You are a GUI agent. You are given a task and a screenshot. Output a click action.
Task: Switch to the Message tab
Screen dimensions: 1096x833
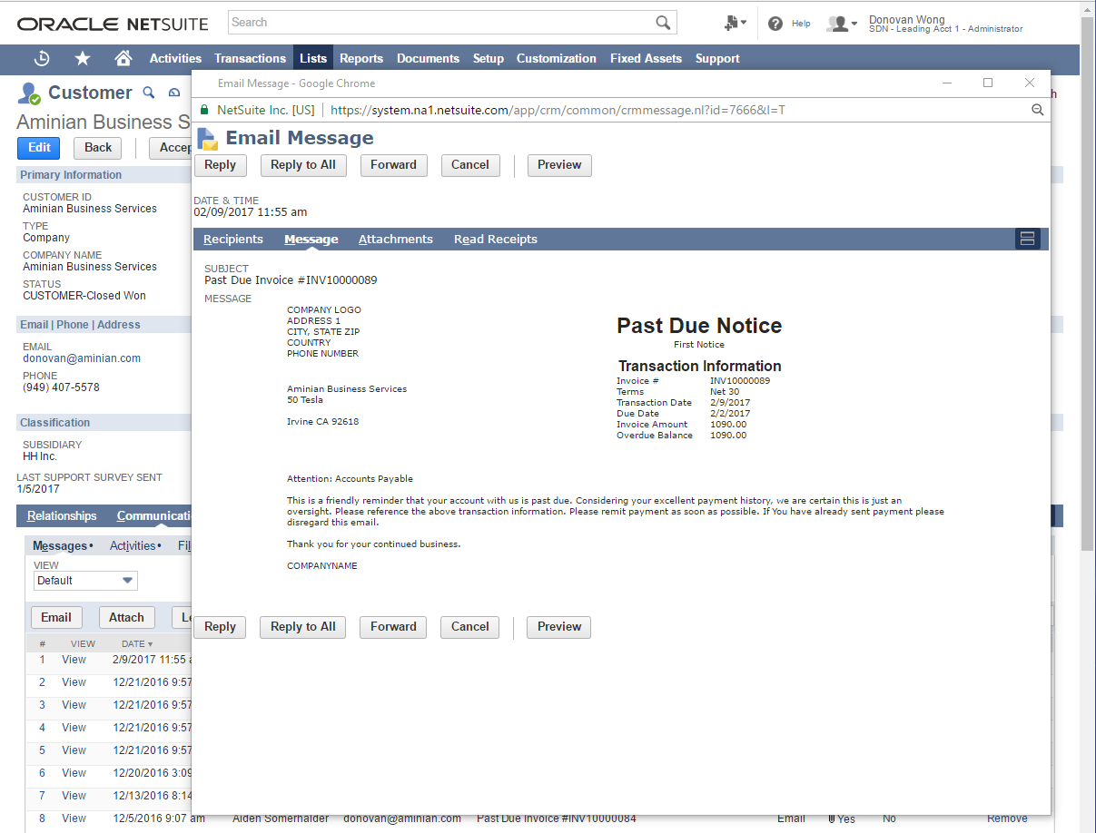[x=311, y=240]
